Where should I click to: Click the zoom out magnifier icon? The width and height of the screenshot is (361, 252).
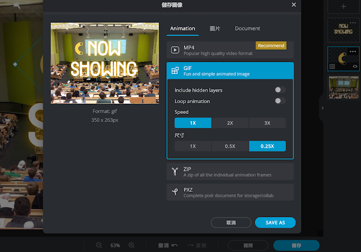(99, 245)
